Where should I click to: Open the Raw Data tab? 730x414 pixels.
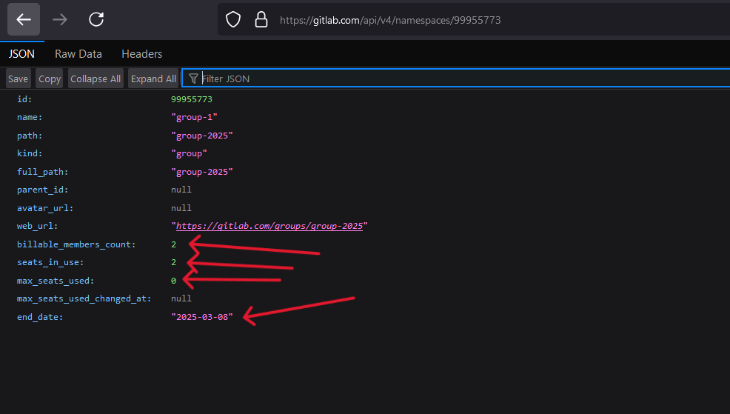pyautogui.click(x=78, y=54)
